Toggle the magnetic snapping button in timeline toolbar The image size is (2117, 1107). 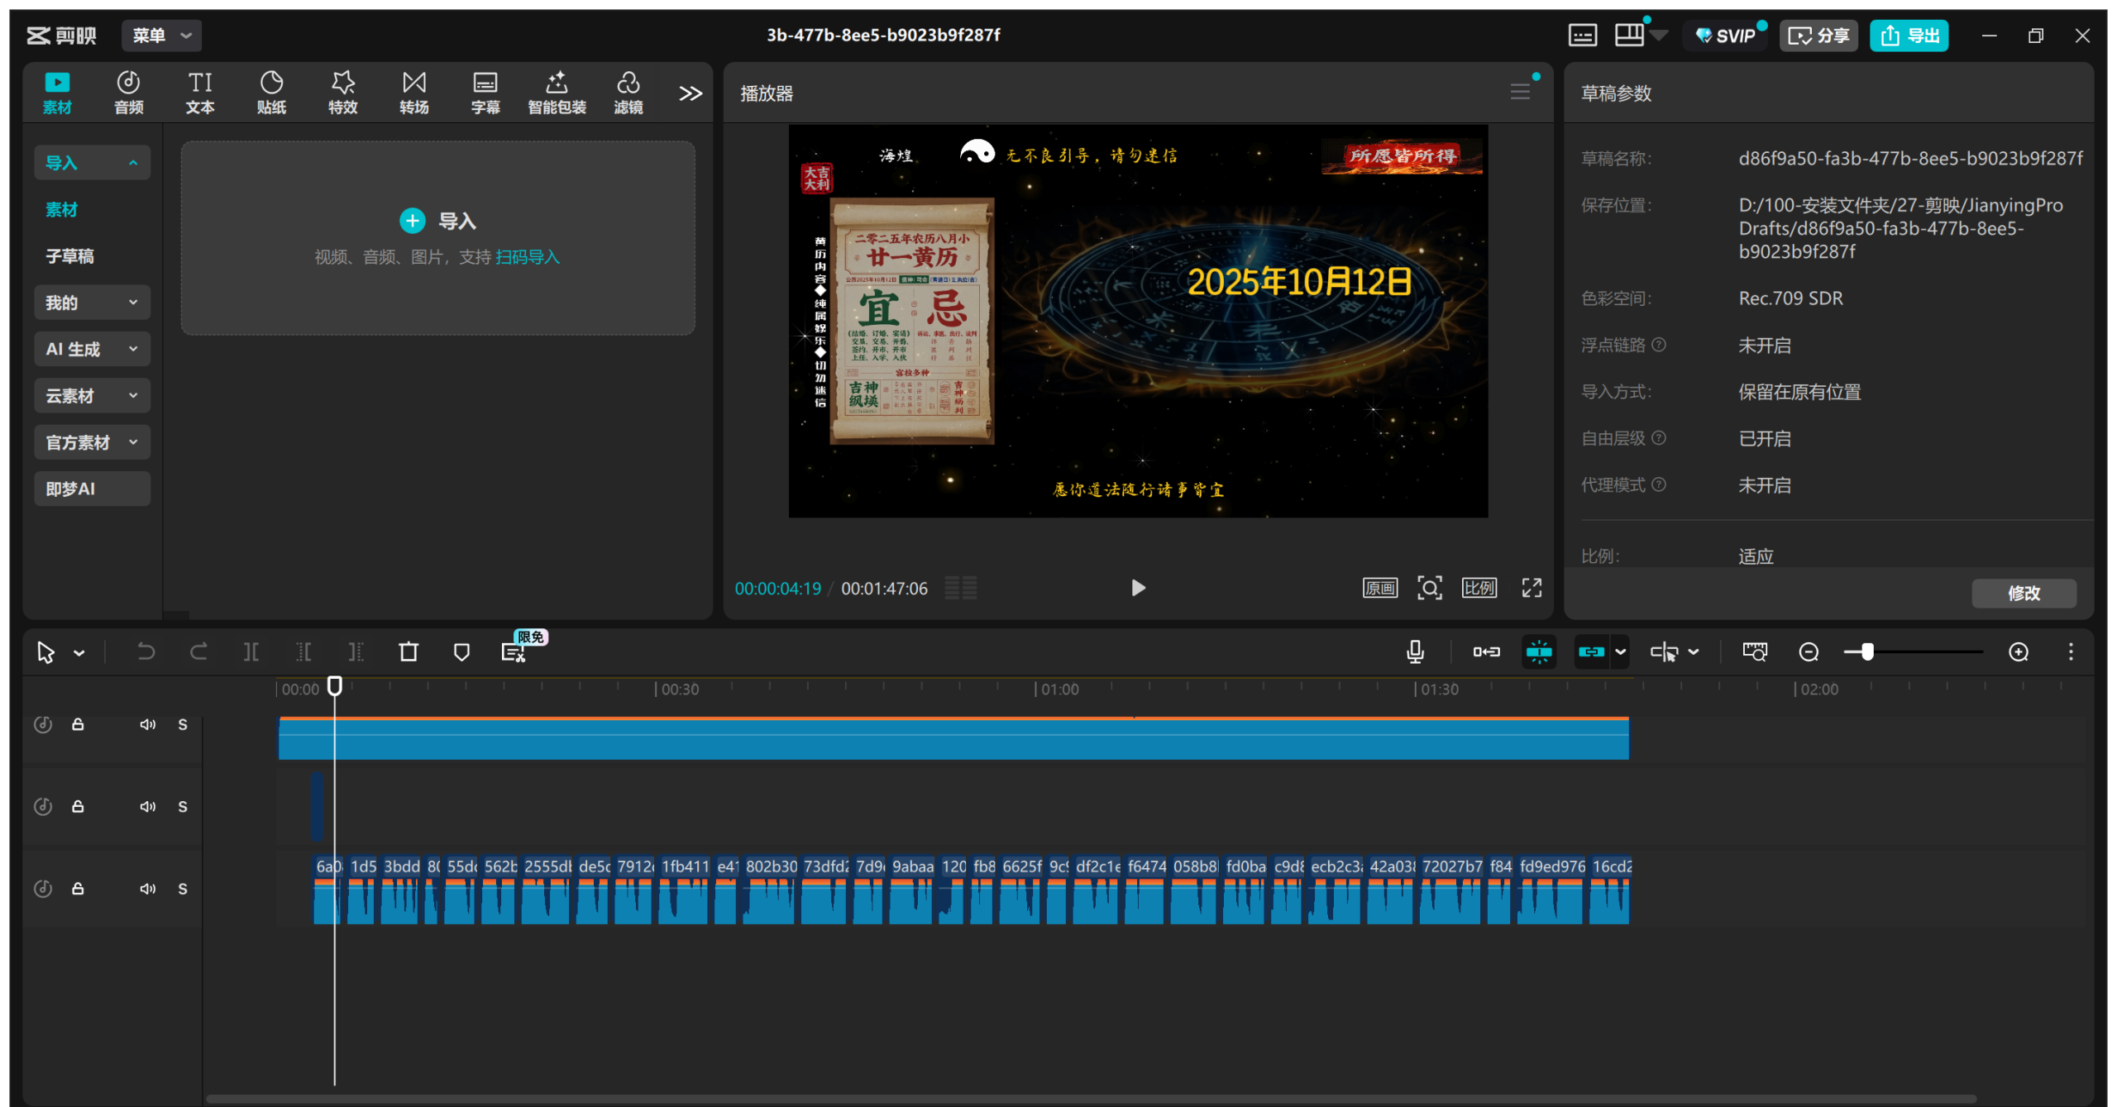point(1539,652)
